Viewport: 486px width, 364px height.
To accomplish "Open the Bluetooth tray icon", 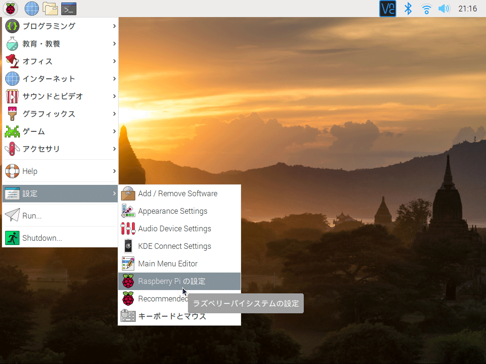I will tap(407, 9).
